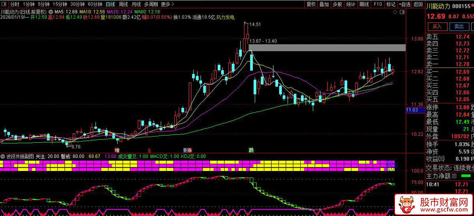
Task: Toggle the left sidebar panel icon
Action: point(4,4)
